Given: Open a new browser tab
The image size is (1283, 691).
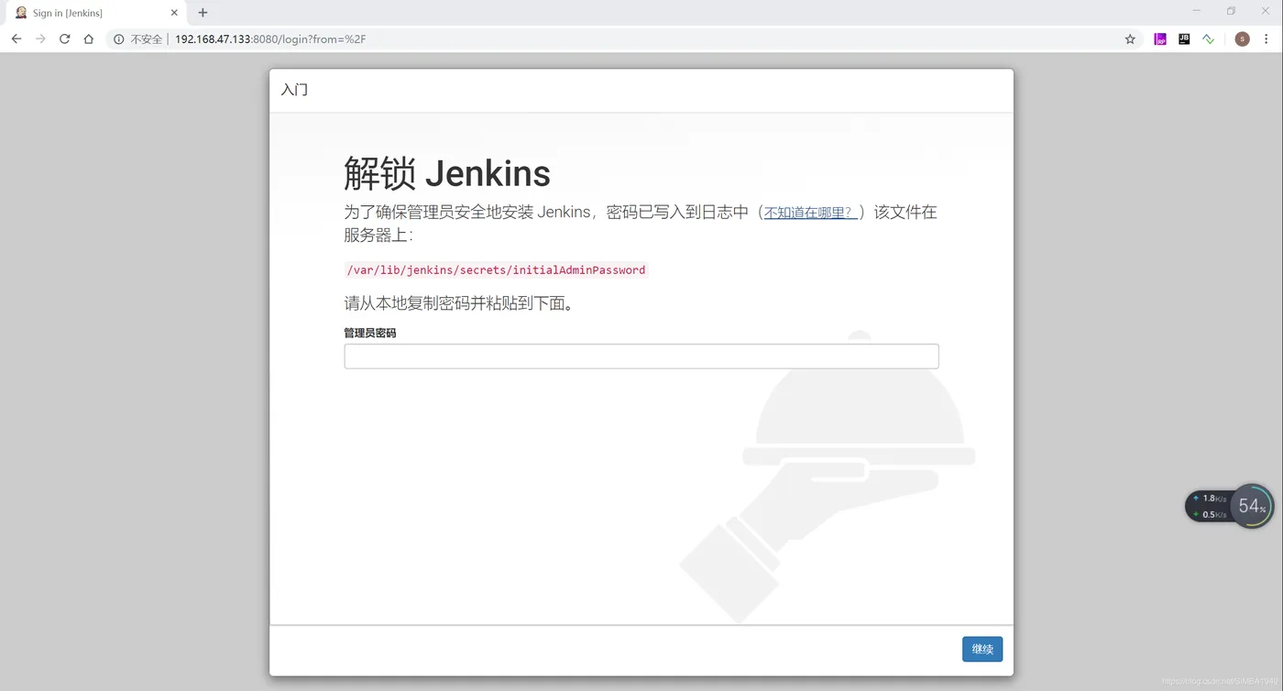Looking at the screenshot, I should click(x=203, y=13).
